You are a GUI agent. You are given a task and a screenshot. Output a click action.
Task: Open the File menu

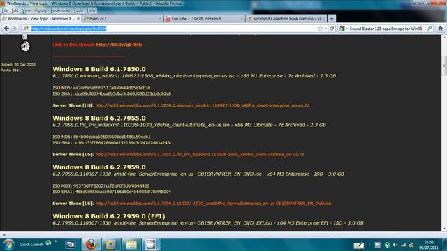point(5,10)
